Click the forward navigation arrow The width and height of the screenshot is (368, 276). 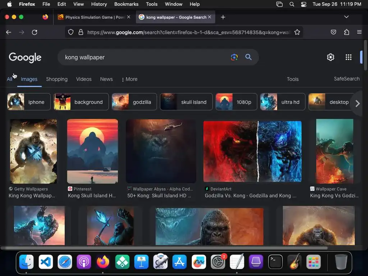(x=22, y=32)
